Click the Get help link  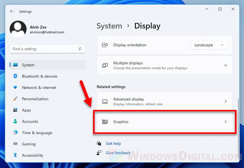(x=113, y=144)
